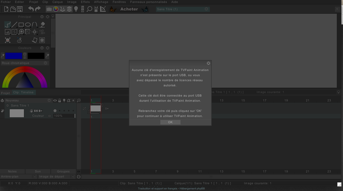343x191 pixels.
Task: Select the ellipse shape tool
Action: (28, 25)
